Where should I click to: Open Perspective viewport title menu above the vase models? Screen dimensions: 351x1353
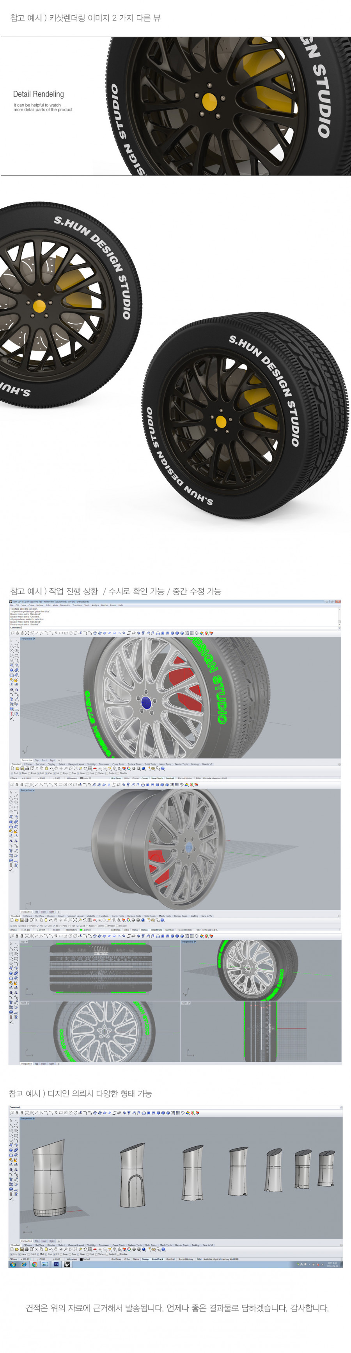(28, 1118)
